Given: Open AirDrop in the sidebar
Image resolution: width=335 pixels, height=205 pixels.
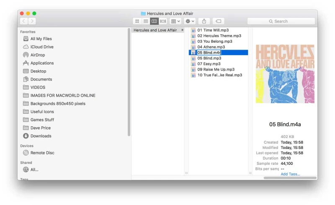Looking at the screenshot, I should click(37, 55).
